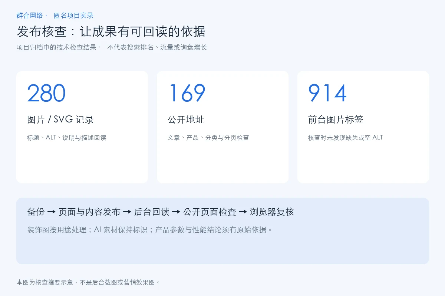
Task: Click the footer note 本图为核查摘要示意
Action: point(89,282)
